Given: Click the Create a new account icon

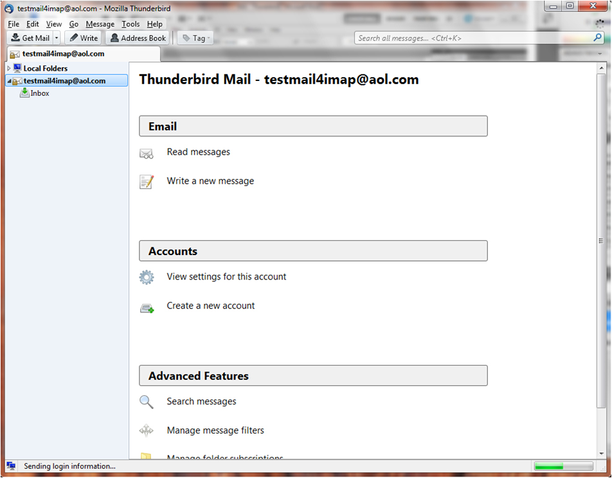Looking at the screenshot, I should tap(147, 308).
